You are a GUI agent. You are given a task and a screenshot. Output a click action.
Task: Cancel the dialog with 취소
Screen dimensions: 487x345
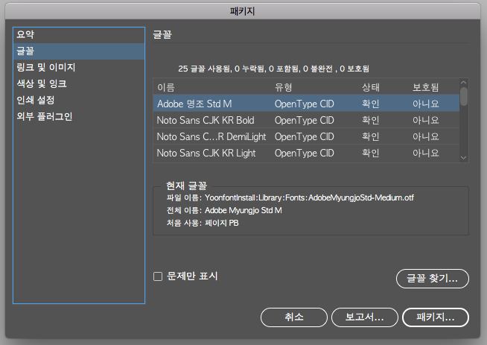coord(294,317)
